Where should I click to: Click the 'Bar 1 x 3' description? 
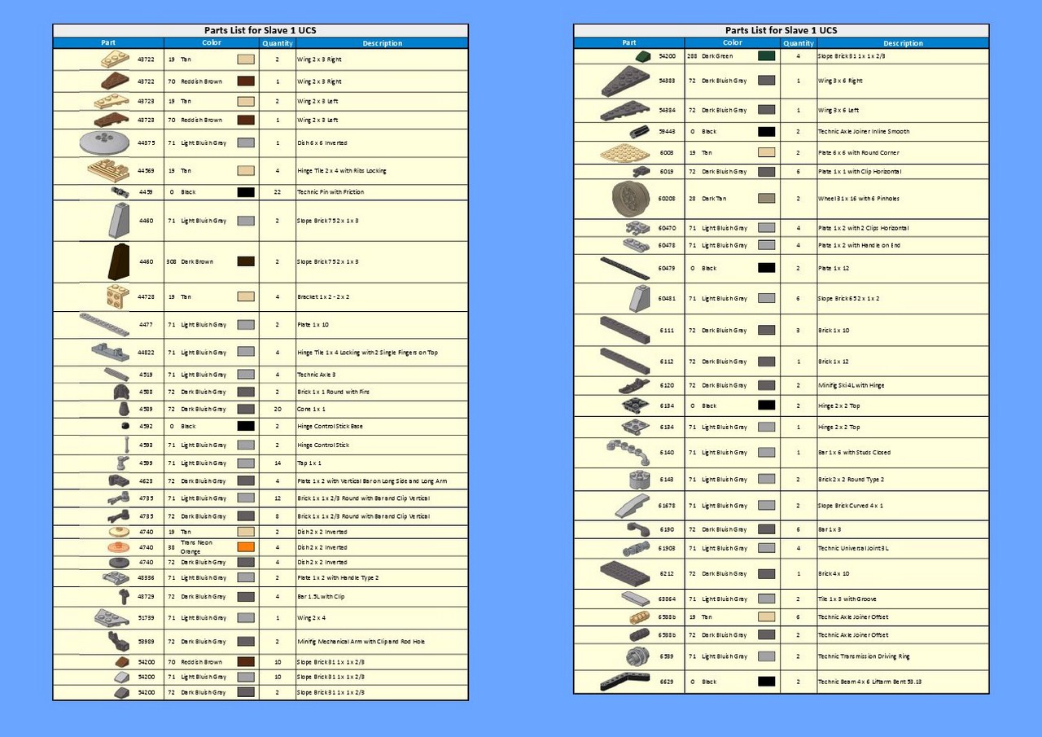(x=830, y=529)
